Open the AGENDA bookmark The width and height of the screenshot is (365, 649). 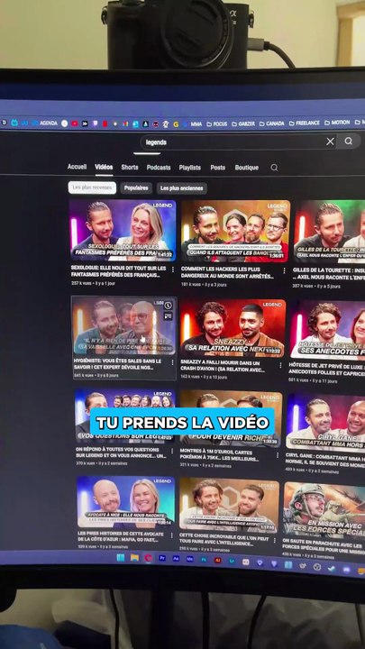pyautogui.click(x=45, y=123)
